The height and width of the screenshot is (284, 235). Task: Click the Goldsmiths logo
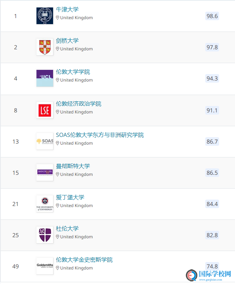(45, 266)
